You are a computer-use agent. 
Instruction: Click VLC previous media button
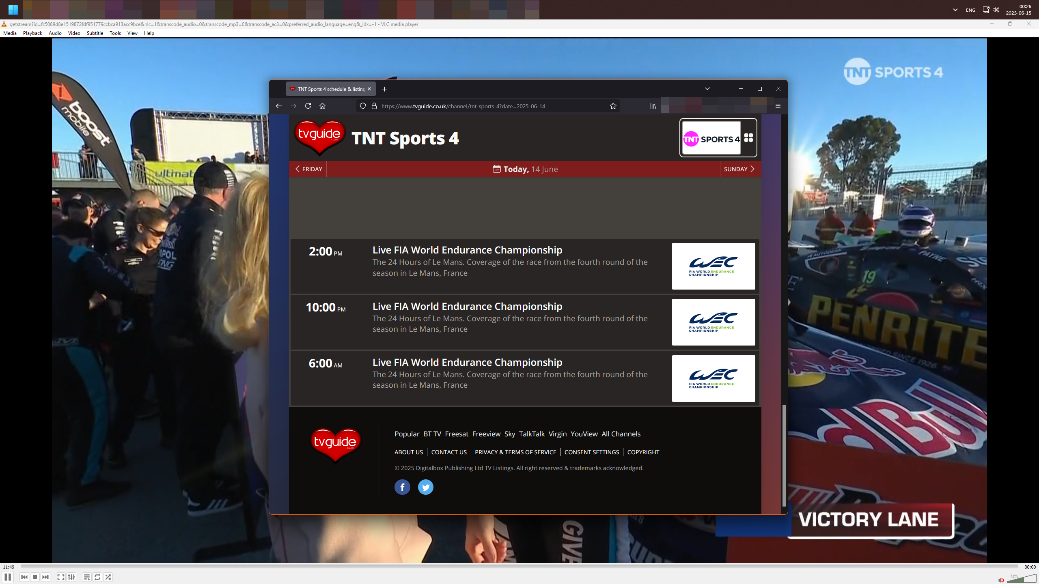24,577
